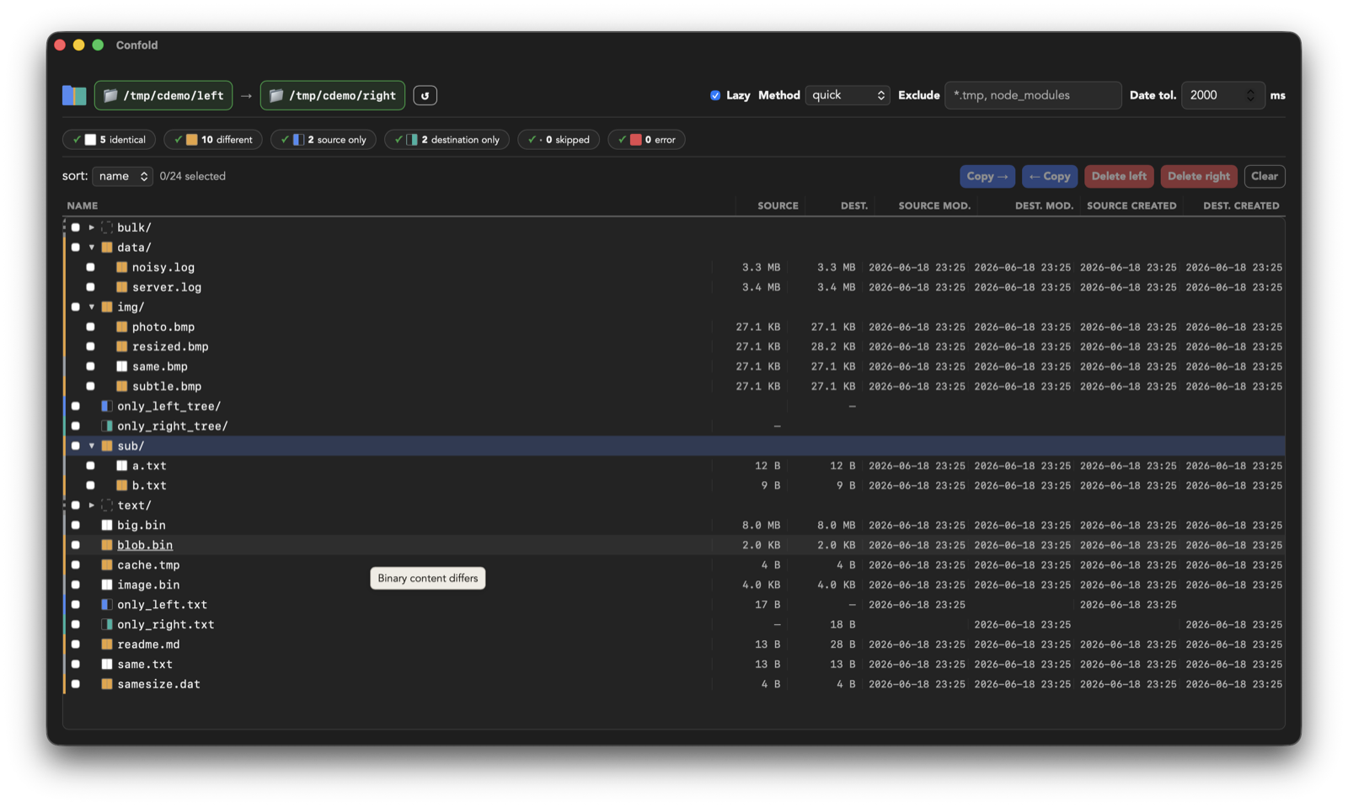Check the resized.bmp row checkbox
The height and width of the screenshot is (807, 1348).
tap(90, 346)
